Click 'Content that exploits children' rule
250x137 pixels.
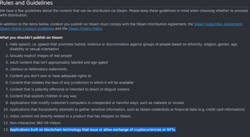[43, 96]
